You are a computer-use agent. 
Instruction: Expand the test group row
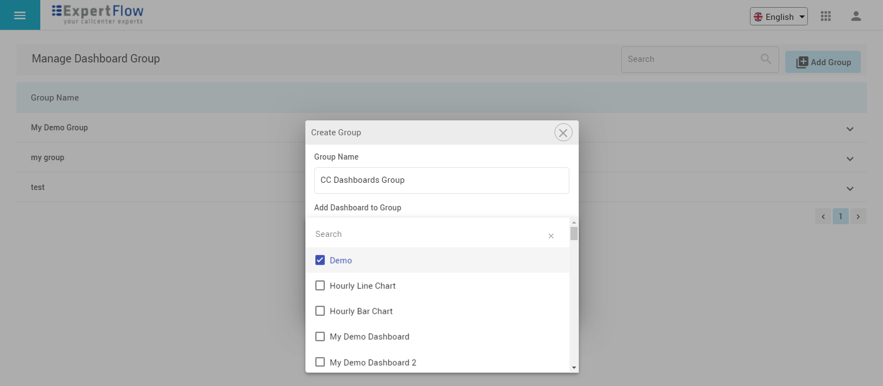click(x=850, y=188)
